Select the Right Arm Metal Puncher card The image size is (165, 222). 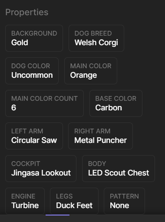[x=100, y=136]
